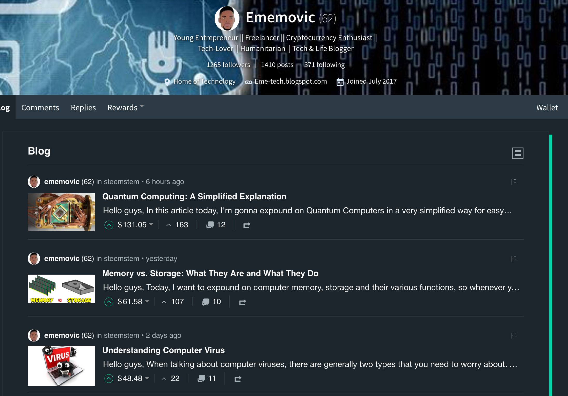568x396 pixels.
Task: Resteem the Understanding Computer Virus post
Action: pos(238,379)
